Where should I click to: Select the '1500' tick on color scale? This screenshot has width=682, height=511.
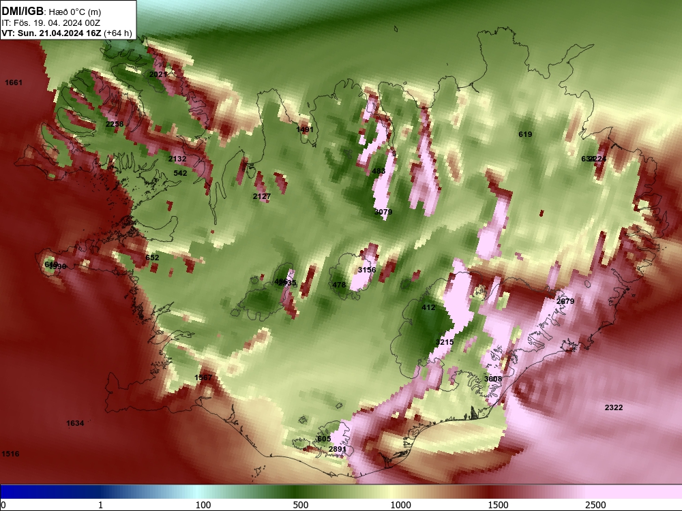pyautogui.click(x=498, y=505)
